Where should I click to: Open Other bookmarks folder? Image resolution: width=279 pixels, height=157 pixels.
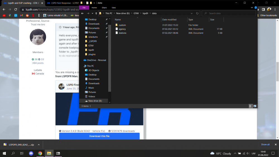[x=267, y=15]
